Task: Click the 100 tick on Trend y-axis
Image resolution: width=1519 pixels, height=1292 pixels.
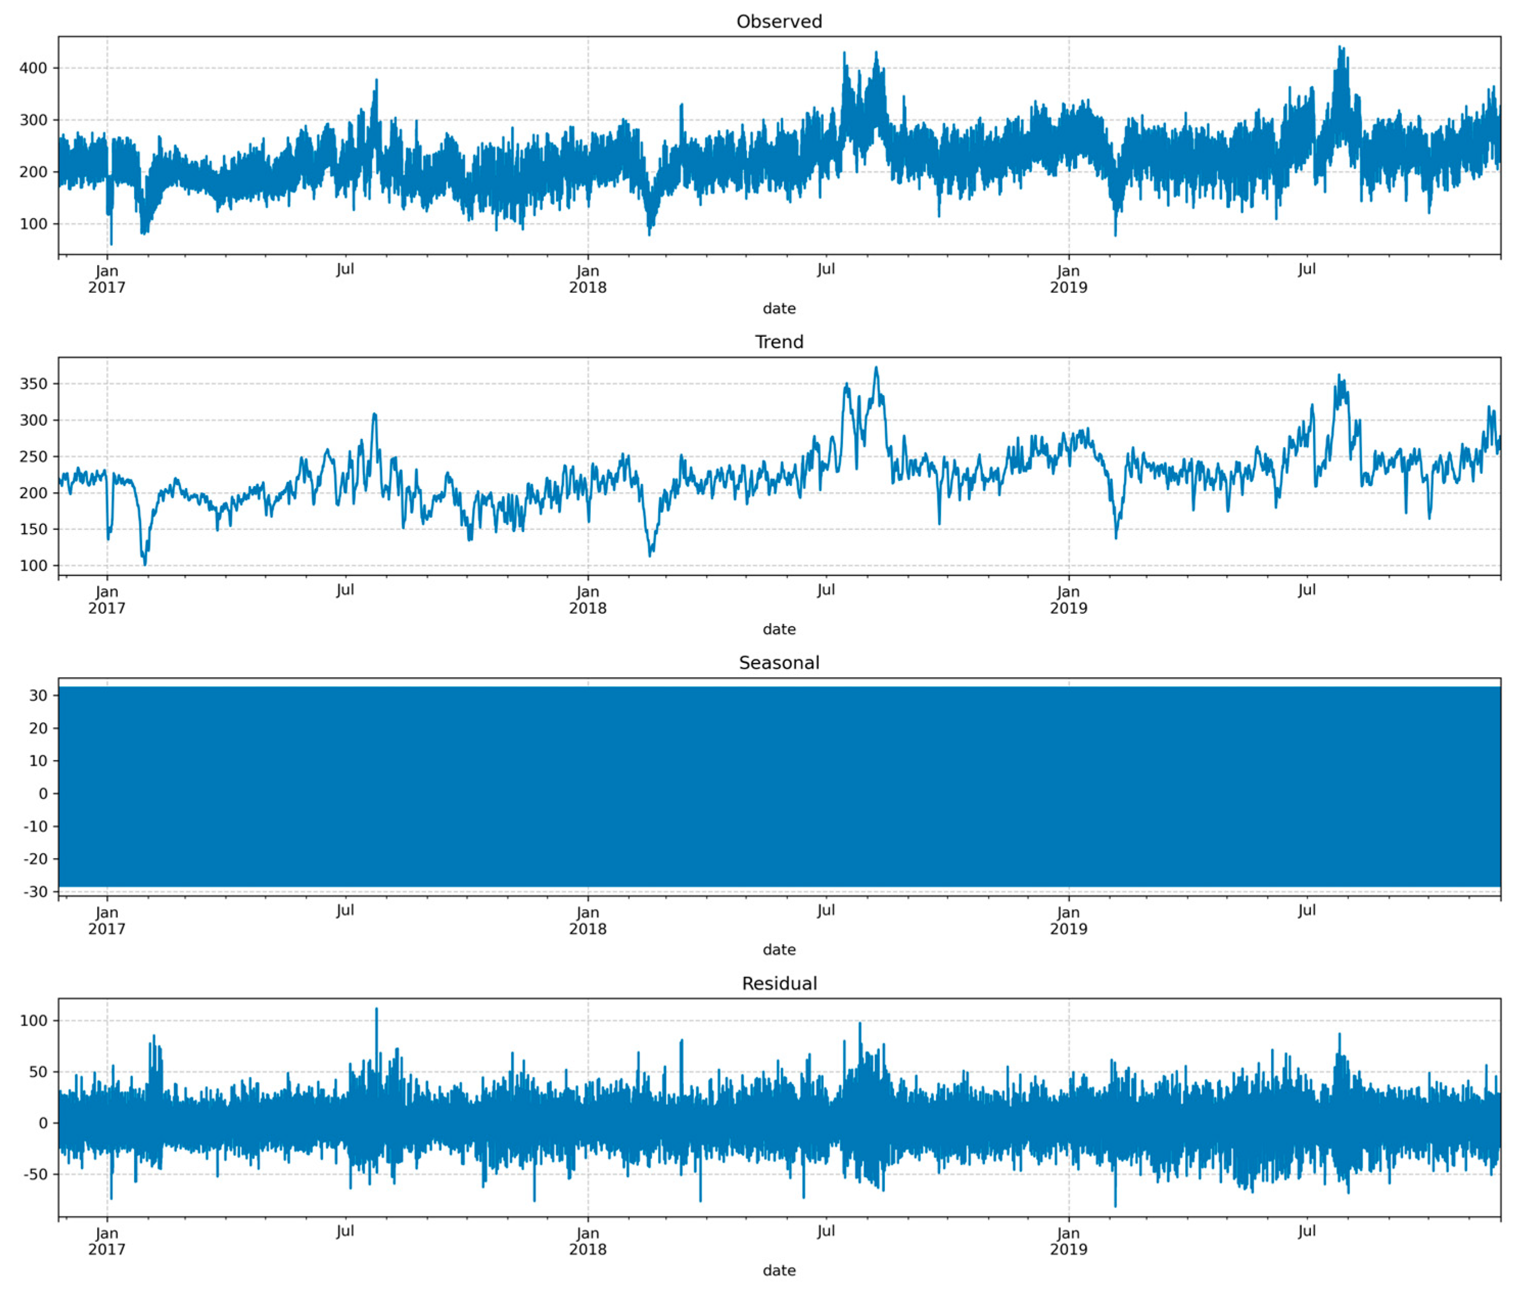Action: point(33,566)
